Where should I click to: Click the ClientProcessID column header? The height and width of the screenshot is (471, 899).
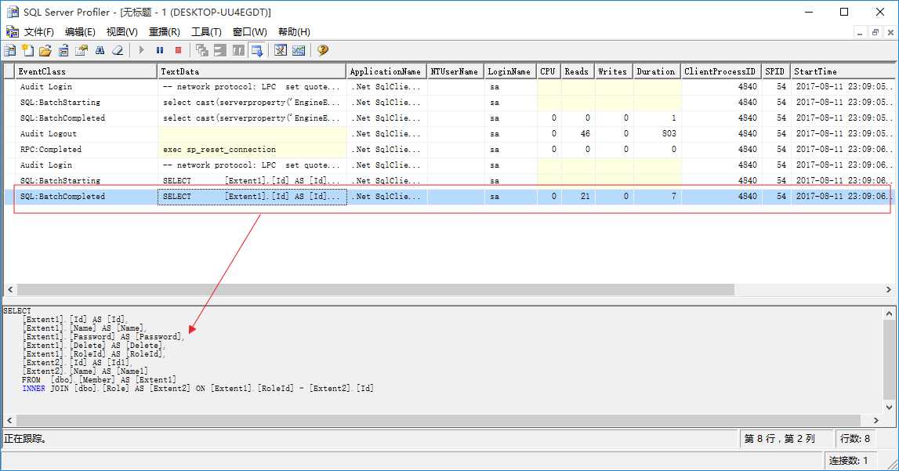(721, 71)
